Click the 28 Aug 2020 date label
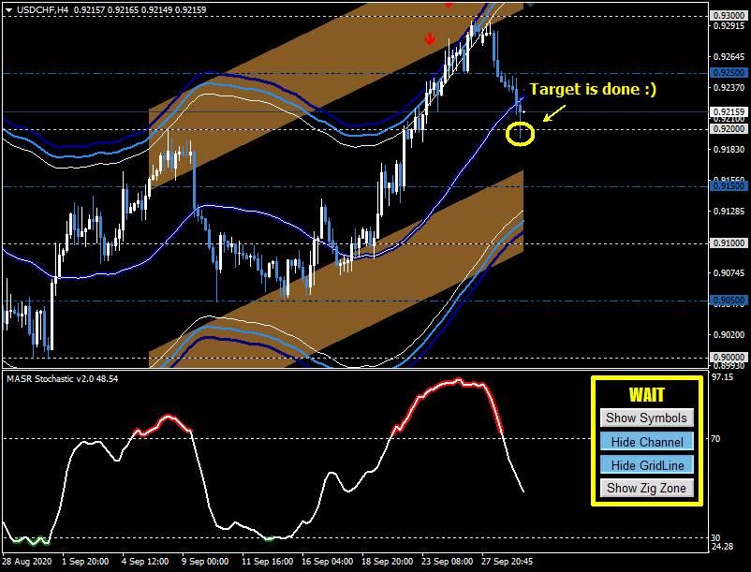 click(x=27, y=562)
